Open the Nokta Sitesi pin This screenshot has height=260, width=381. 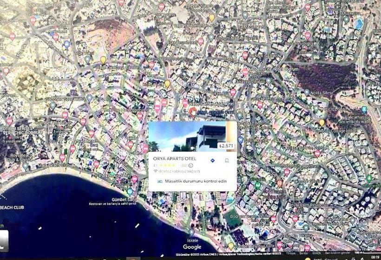point(307,92)
